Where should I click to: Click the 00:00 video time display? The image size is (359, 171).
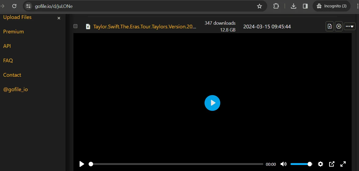point(271,164)
